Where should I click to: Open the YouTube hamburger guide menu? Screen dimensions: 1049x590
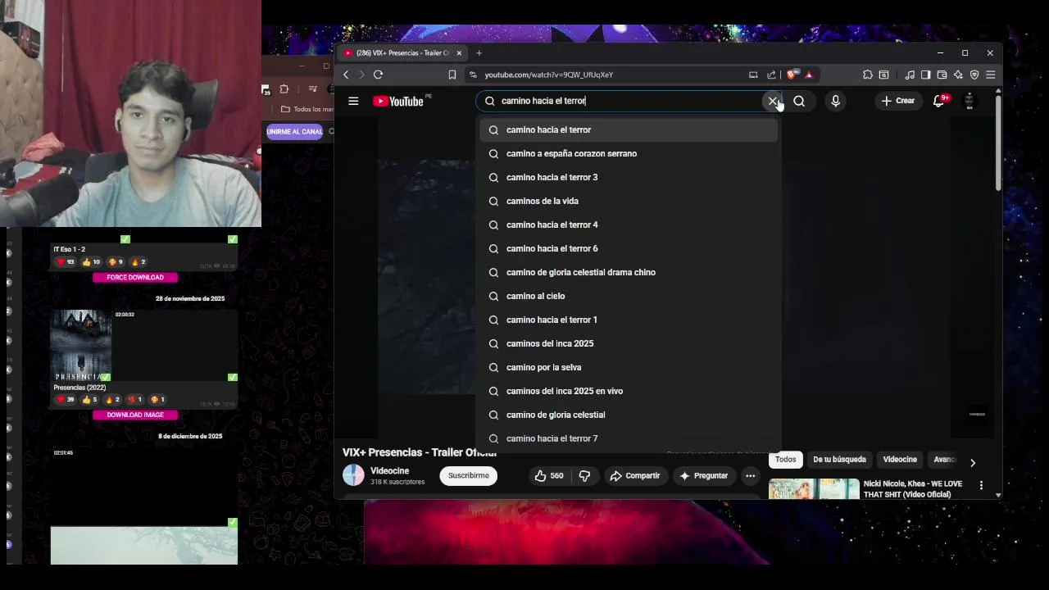[353, 101]
